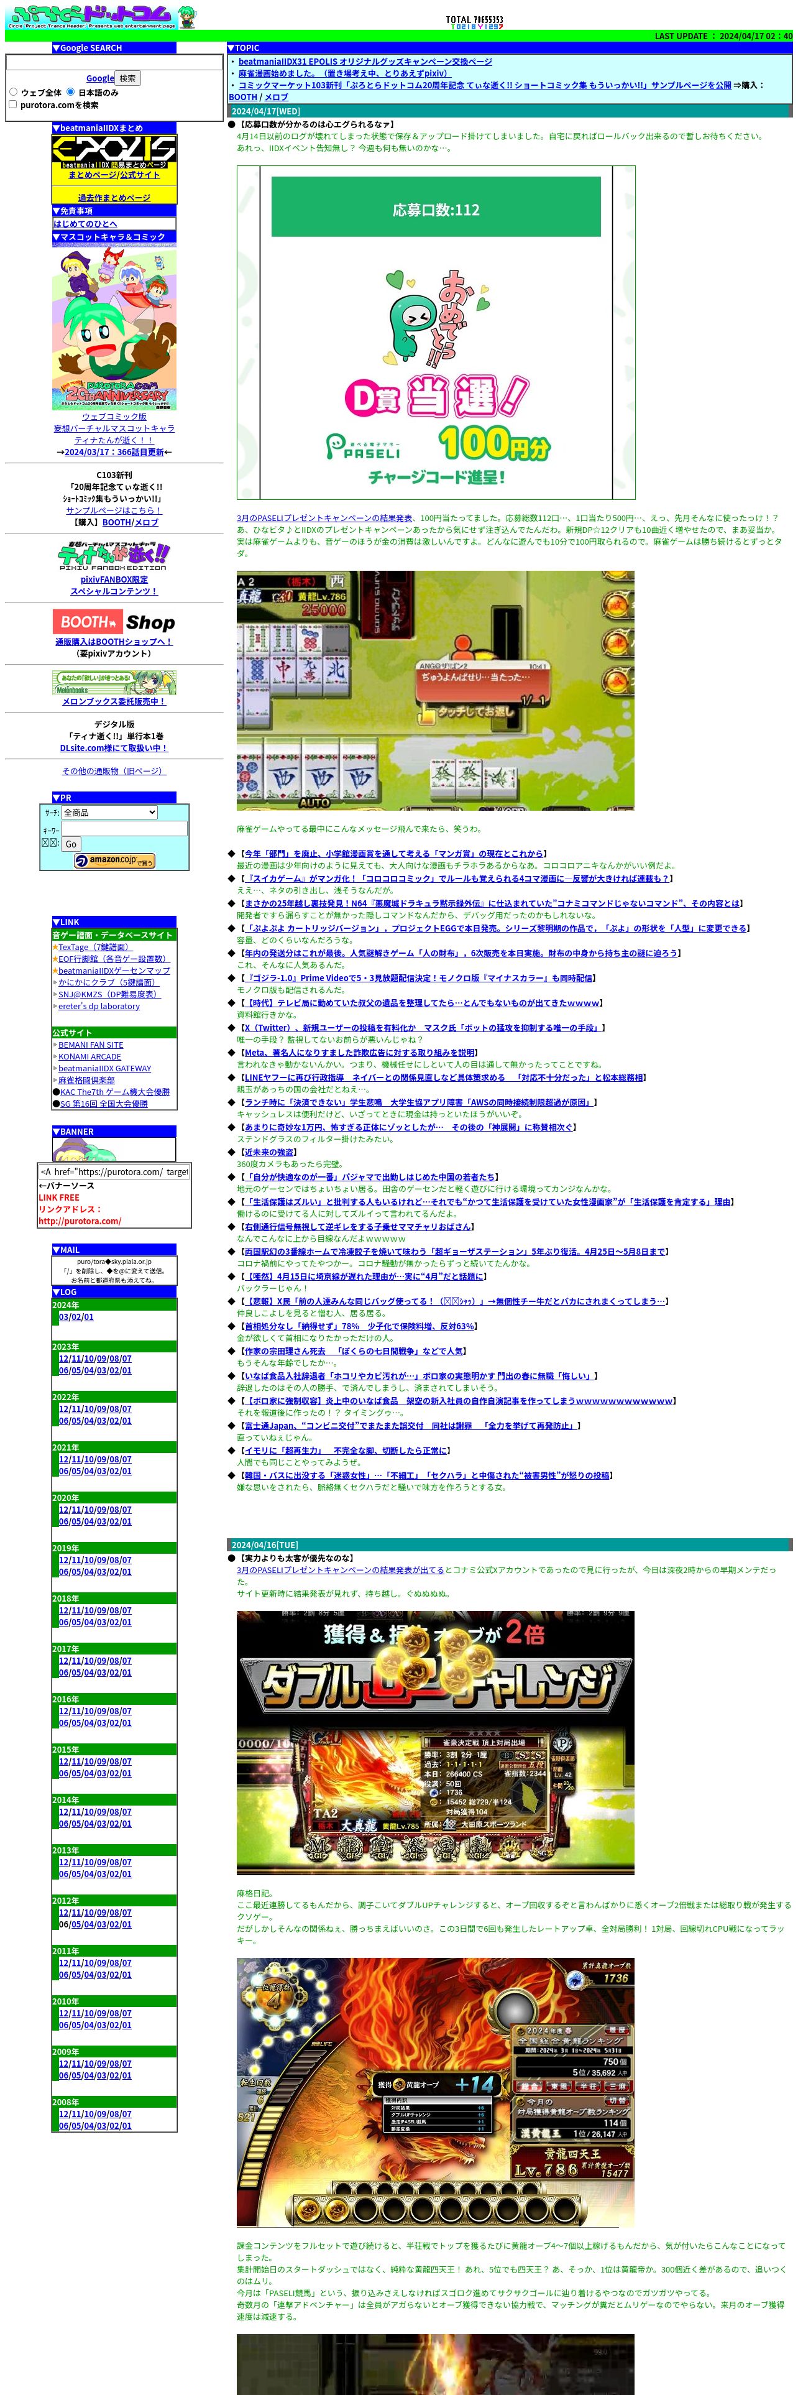Open the mahjong game tiles screenshot

[x=436, y=691]
